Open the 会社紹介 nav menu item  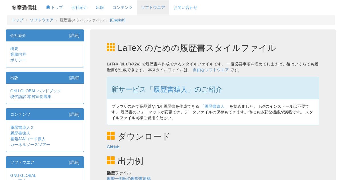[80, 7]
